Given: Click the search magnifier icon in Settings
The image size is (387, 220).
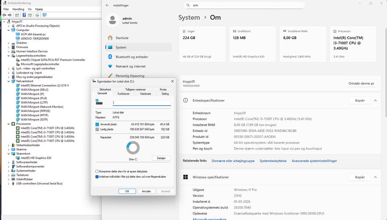Looking at the screenshot, I should pyautogui.click(x=189, y=5).
